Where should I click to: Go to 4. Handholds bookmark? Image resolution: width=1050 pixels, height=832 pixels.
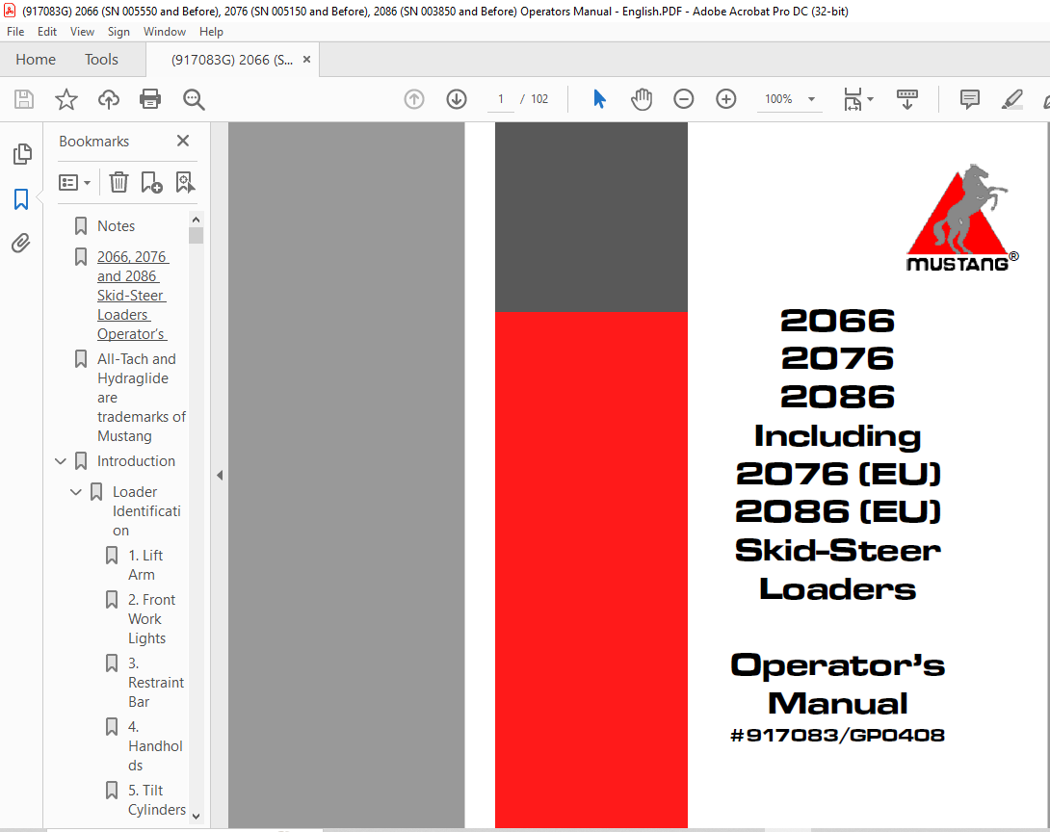click(155, 746)
